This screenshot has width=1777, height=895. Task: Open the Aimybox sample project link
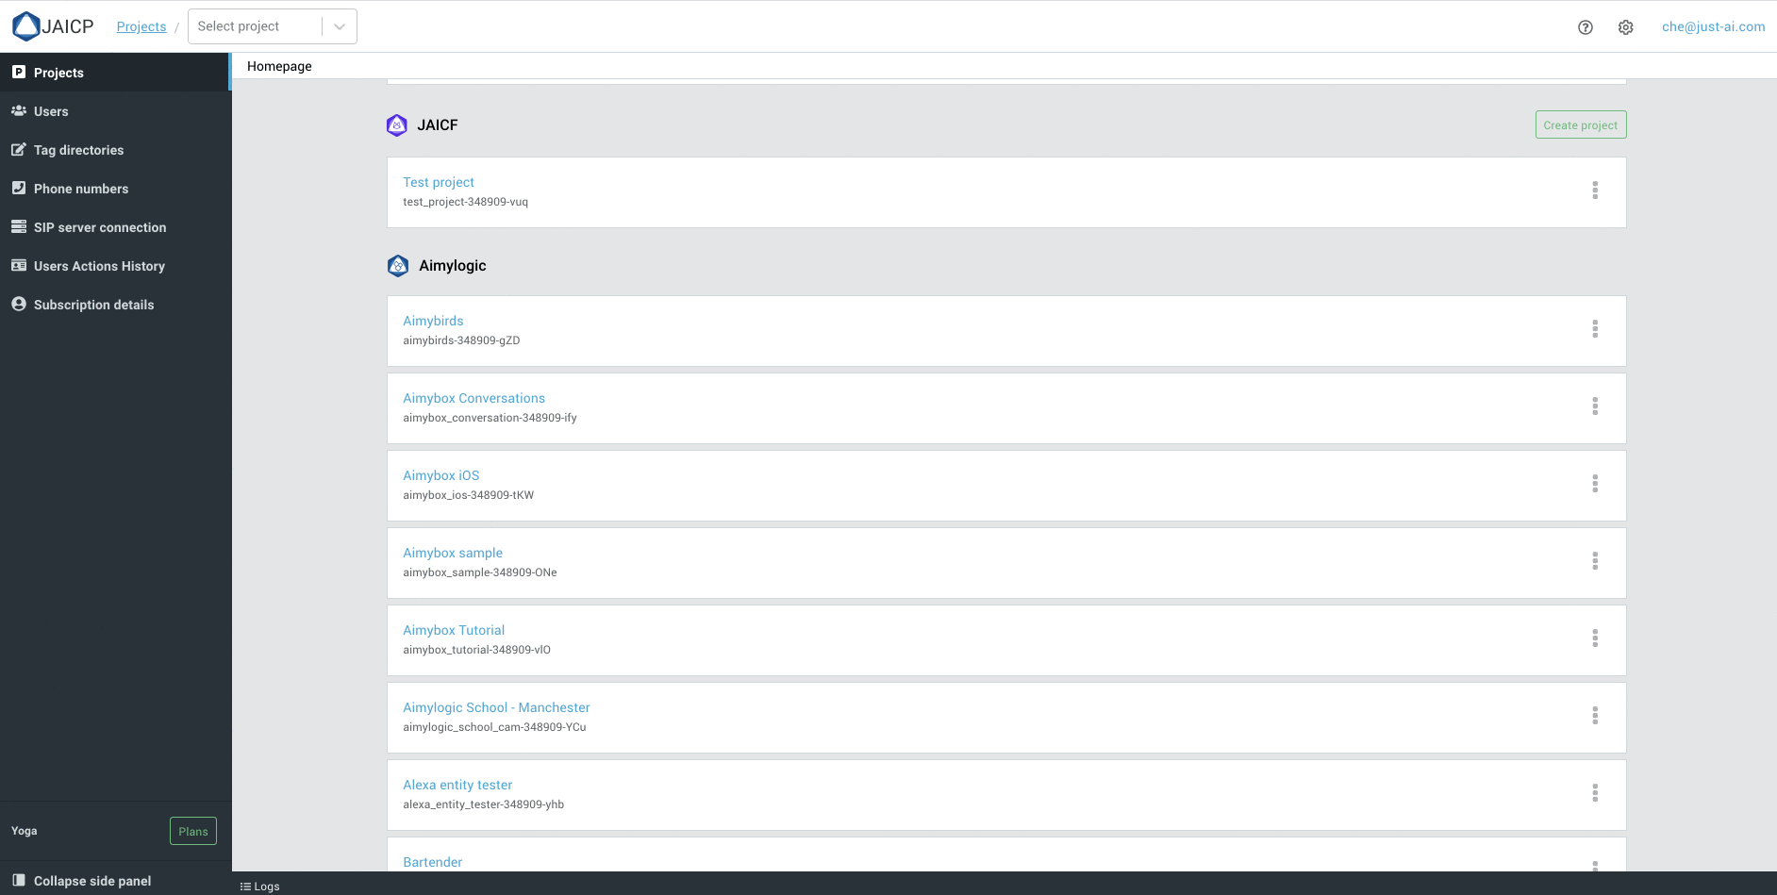453,553
